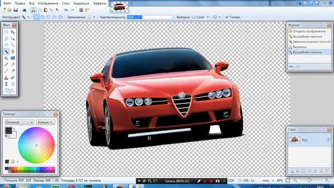Select the Ellipse Select tool
334x188 pixels.
click(x=6, y=45)
